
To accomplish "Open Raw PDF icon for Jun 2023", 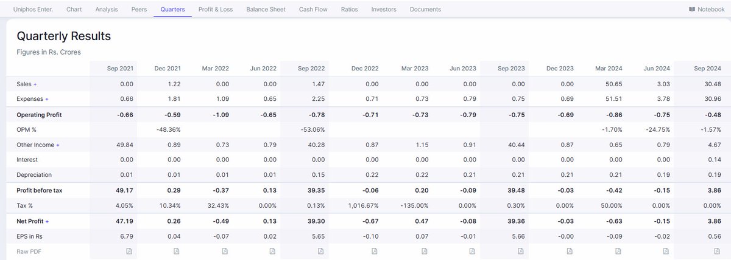I will pos(472,251).
